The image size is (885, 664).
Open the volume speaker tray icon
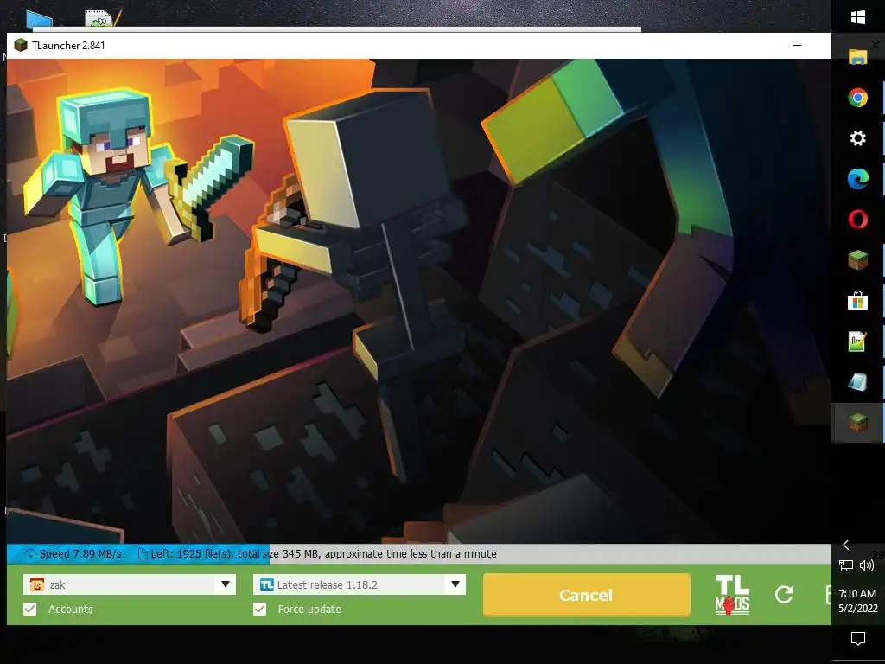click(867, 565)
